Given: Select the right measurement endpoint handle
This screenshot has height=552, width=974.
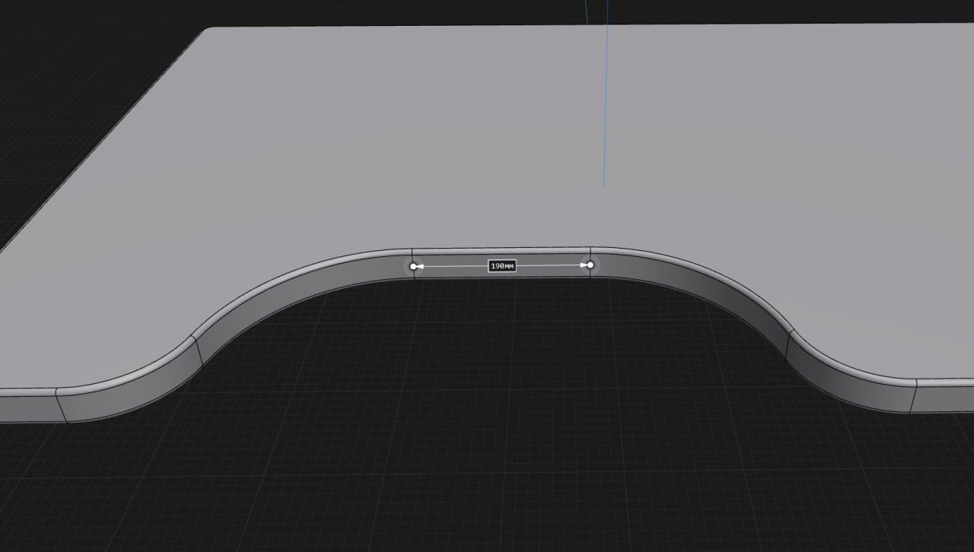Looking at the screenshot, I should (590, 265).
